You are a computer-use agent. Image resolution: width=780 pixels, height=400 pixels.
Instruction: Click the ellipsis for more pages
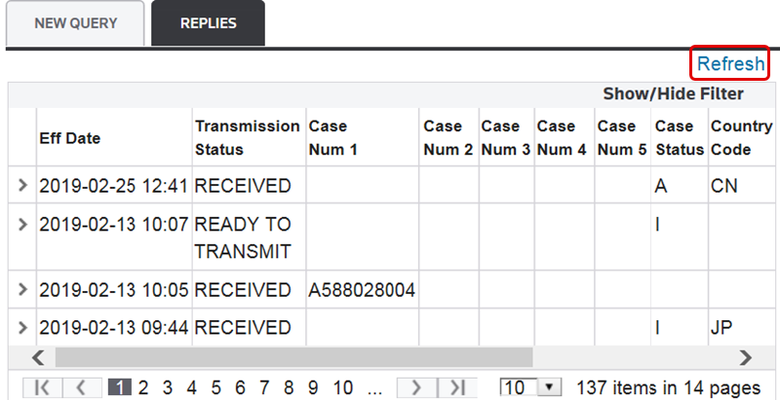(375, 387)
